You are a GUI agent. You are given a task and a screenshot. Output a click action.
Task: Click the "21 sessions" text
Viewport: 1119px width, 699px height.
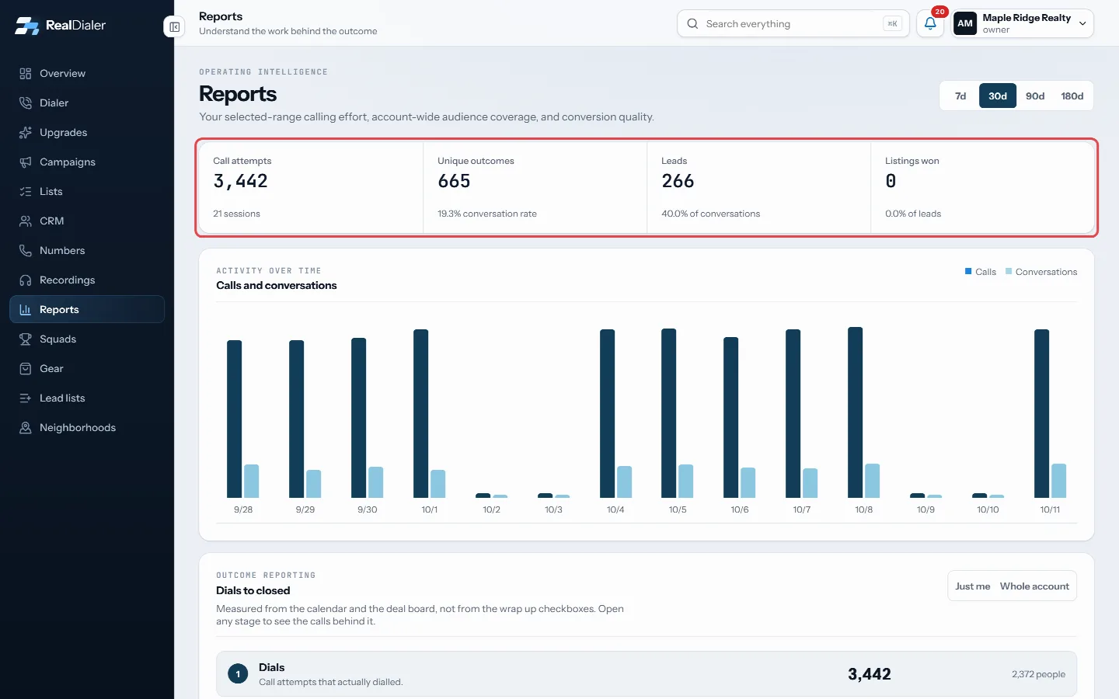tap(236, 214)
